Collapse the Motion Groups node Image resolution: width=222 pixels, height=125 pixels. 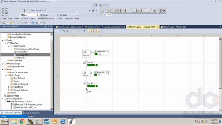tap(2, 64)
